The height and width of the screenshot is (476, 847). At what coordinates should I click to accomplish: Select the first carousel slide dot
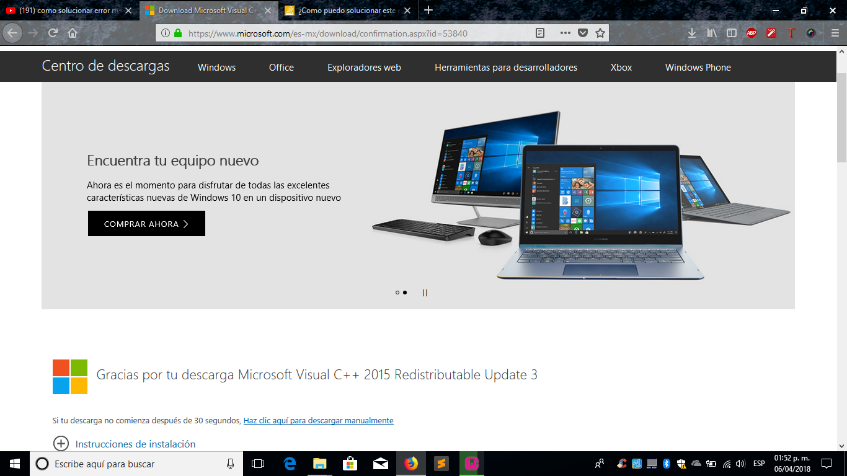[x=397, y=293]
